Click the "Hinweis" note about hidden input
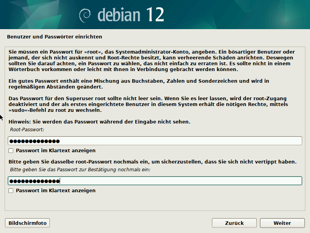 [x=99, y=122]
